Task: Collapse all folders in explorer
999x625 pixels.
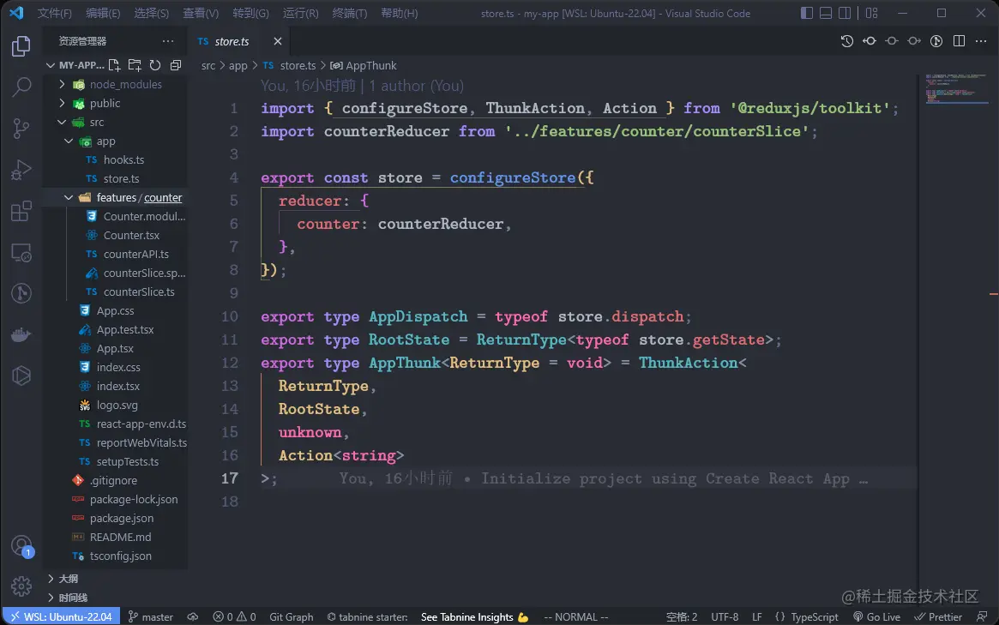Action: [x=176, y=65]
